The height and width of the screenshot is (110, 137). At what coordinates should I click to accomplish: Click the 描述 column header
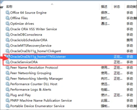(x=104, y=7)
